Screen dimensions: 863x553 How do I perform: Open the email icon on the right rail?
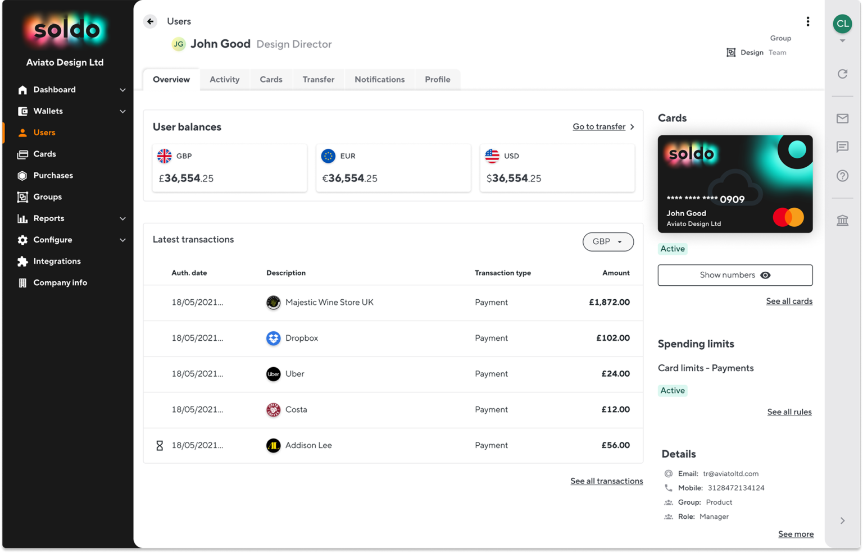pyautogui.click(x=842, y=118)
